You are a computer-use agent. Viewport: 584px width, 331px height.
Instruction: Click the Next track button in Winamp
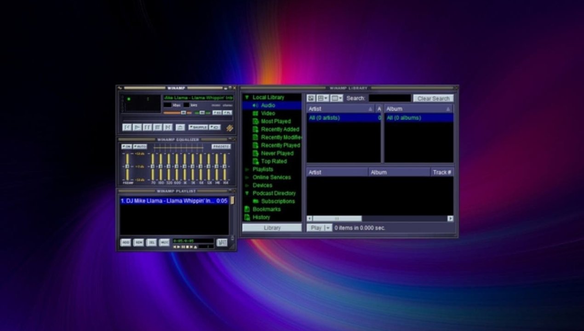[167, 127]
